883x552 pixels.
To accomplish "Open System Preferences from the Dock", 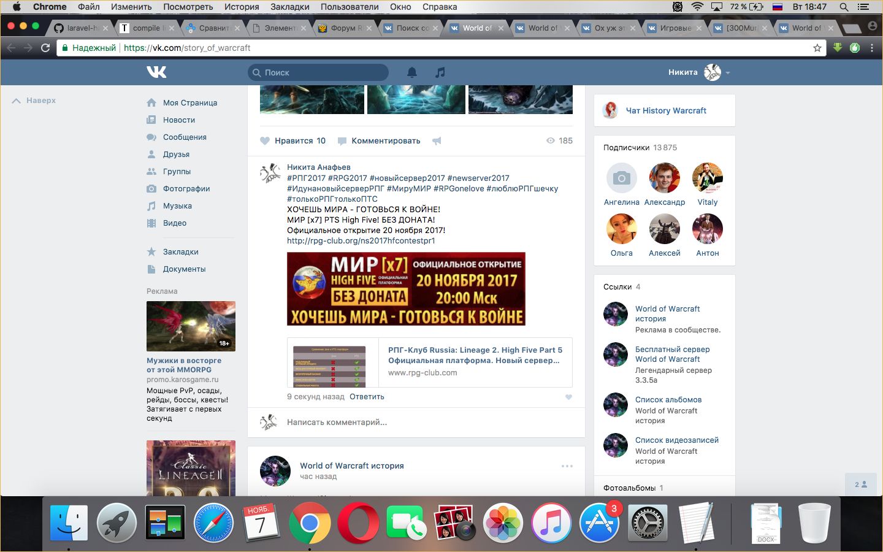I will [648, 523].
